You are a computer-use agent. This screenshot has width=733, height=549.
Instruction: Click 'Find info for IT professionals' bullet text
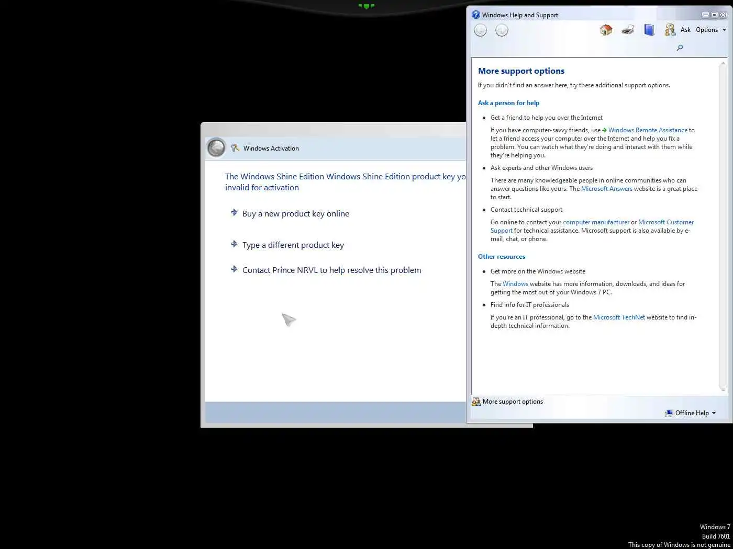530,305
